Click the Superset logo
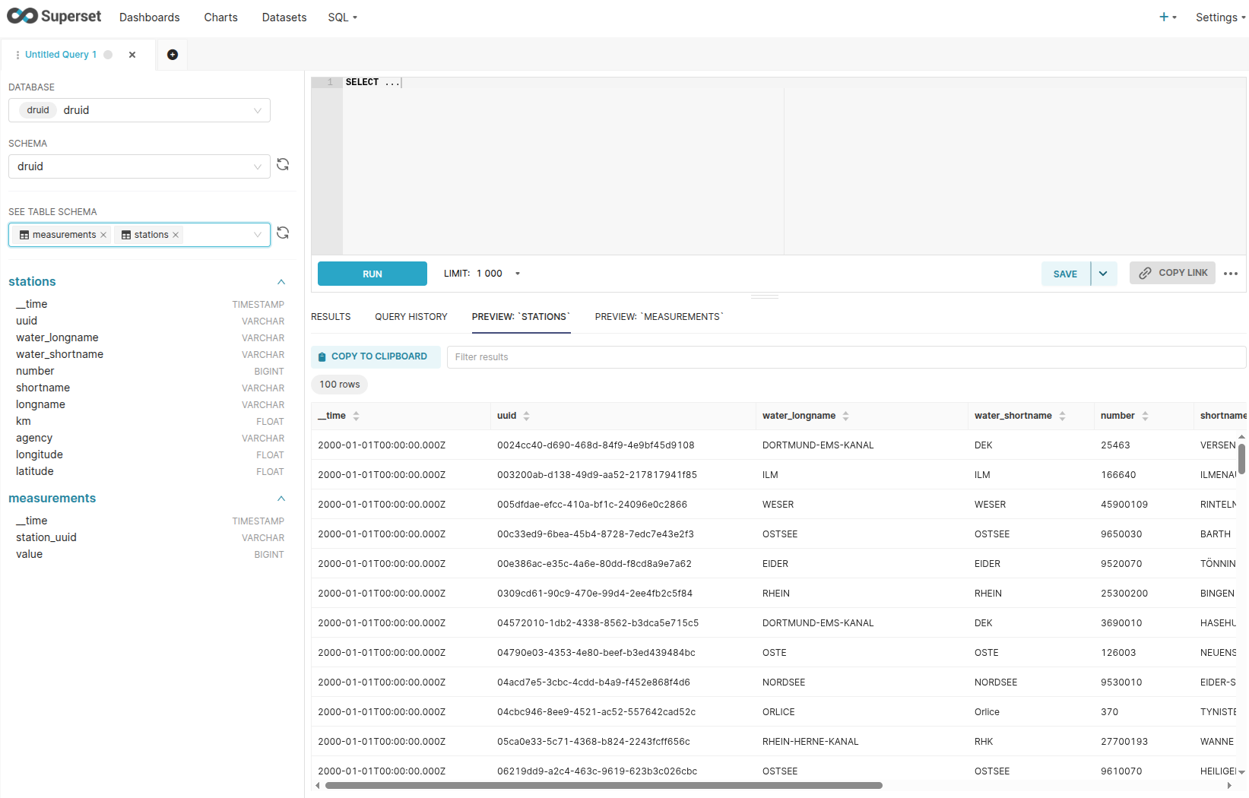Image resolution: width=1249 pixels, height=798 pixels. click(54, 17)
